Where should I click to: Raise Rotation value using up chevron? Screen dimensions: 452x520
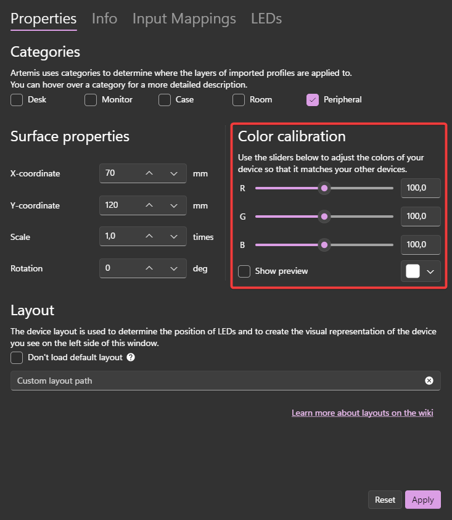click(149, 268)
